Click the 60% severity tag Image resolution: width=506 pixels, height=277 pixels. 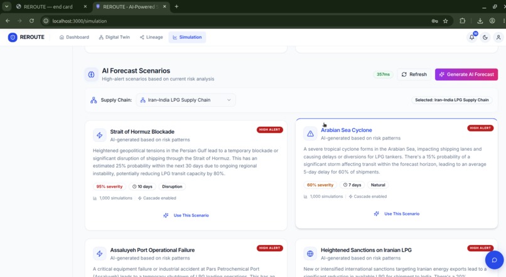320,185
